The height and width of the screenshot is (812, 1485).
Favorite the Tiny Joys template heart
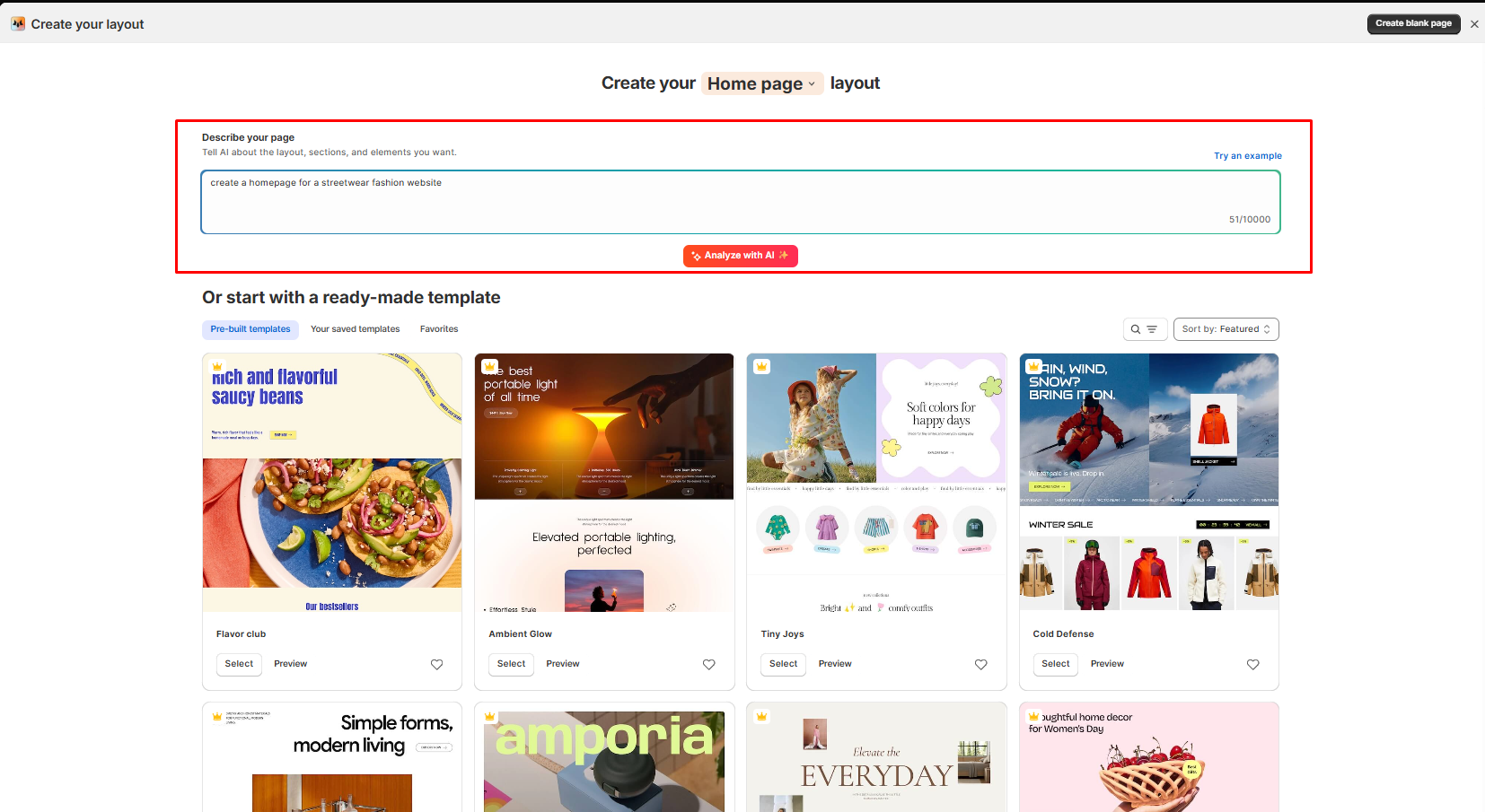(980, 664)
